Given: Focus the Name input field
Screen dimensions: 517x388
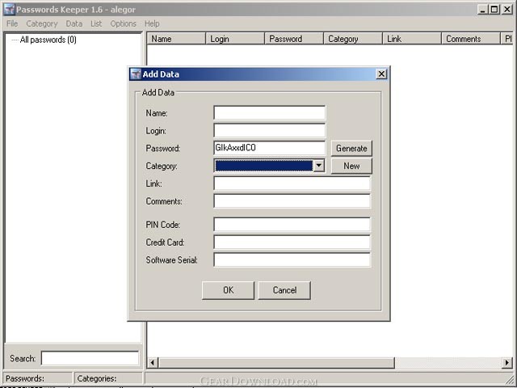Looking at the screenshot, I should [269, 113].
